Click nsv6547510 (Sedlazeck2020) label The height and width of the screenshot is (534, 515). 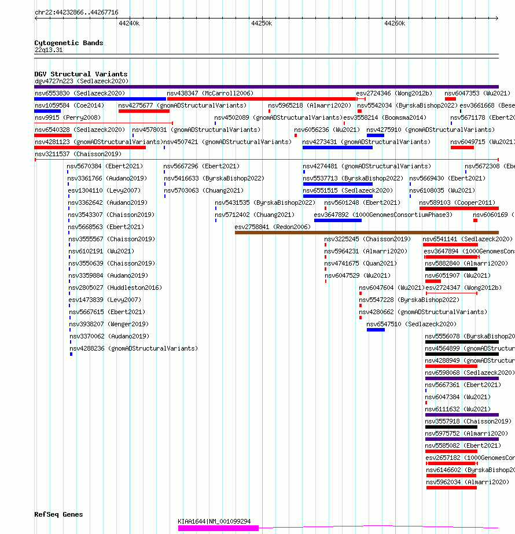411,324
